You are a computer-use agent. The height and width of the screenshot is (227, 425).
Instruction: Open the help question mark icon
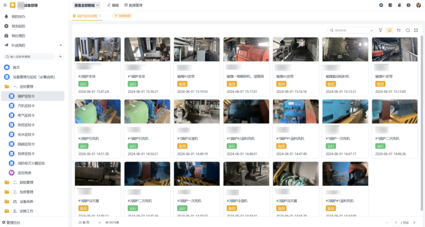[x=408, y=5]
